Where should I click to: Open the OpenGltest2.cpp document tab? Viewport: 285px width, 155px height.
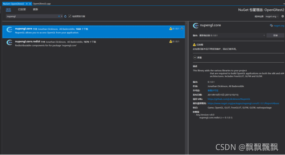tap(42, 4)
